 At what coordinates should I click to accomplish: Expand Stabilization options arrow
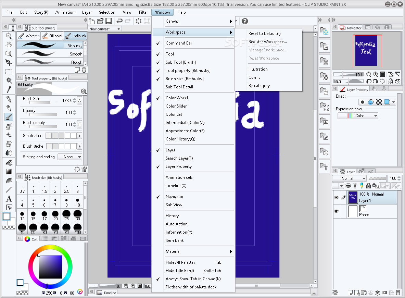pyautogui.click(x=79, y=136)
